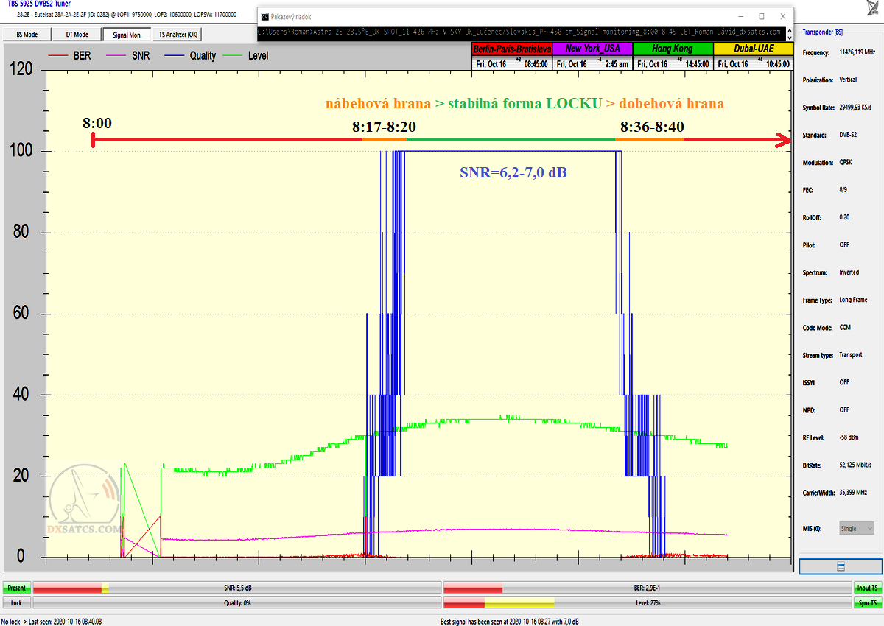The height and width of the screenshot is (626, 884).
Task: Click the Quality 0% meter bar
Action: pyautogui.click(x=237, y=602)
